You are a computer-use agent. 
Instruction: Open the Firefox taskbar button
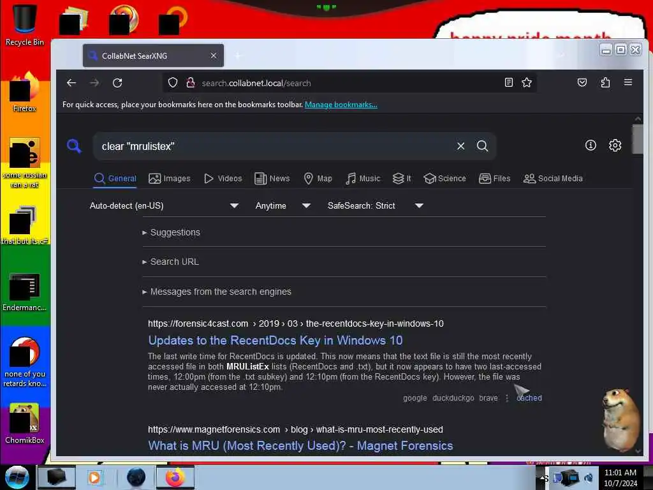[175, 477]
